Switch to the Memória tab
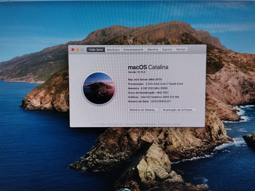Viewport: 255px width, 191px height. coord(152,49)
